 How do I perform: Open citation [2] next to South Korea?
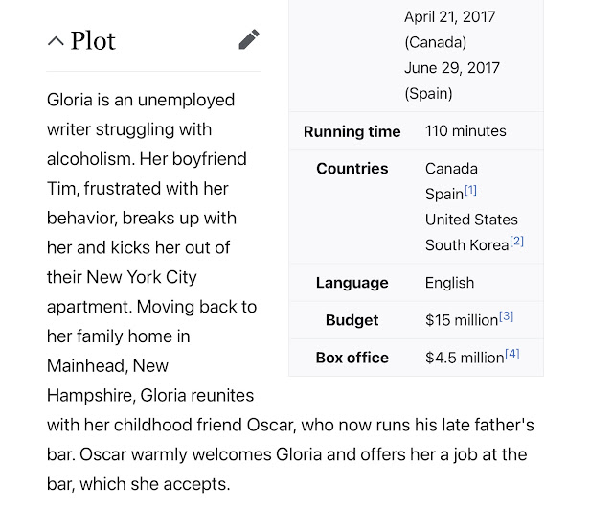517,242
